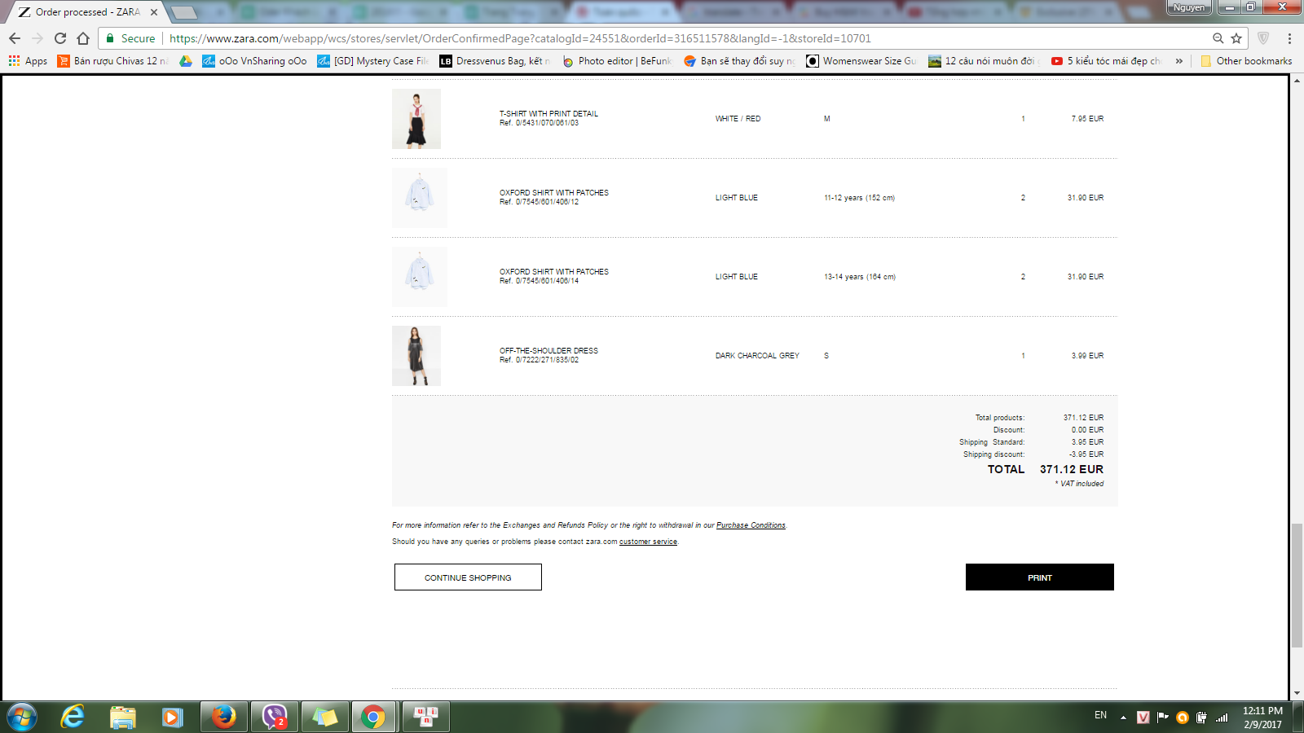Viewport: 1304px width, 733px height.
Task: Click the back navigation arrow
Action: 15,38
